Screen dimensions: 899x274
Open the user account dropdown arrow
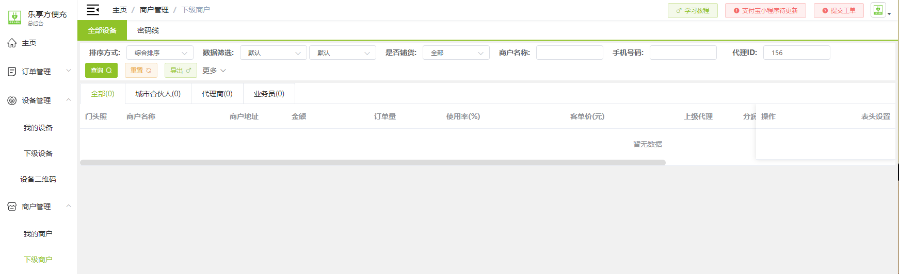889,14
